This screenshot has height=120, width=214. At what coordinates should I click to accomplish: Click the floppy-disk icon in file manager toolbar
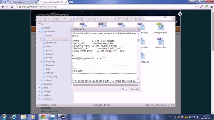click(56, 19)
